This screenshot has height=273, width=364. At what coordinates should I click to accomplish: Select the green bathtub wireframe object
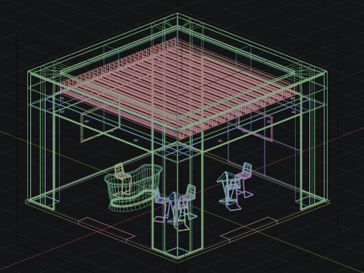coord(133,187)
